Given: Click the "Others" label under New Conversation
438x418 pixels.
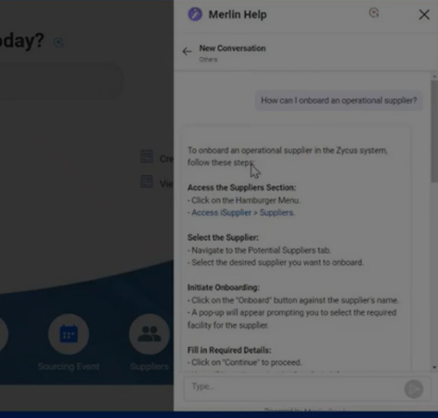Looking at the screenshot, I should click(x=208, y=60).
